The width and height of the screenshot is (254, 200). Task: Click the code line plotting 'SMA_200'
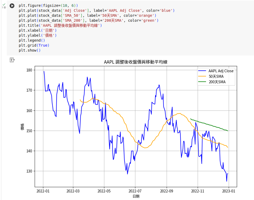tap(89, 20)
